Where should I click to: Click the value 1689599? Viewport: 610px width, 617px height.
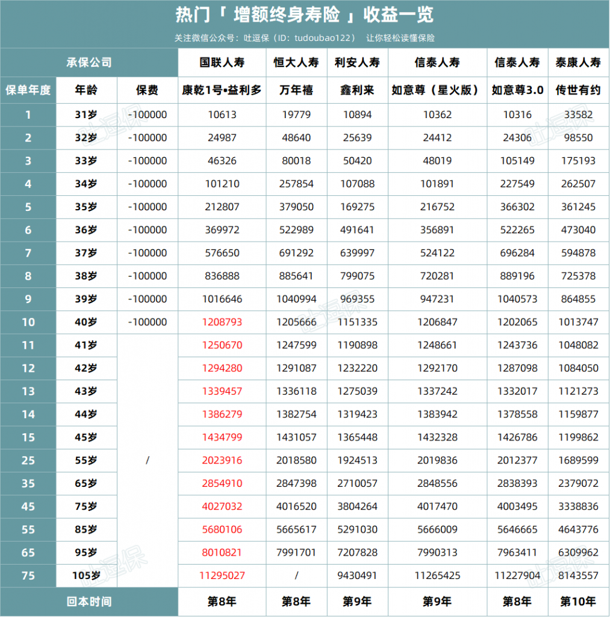click(578, 460)
